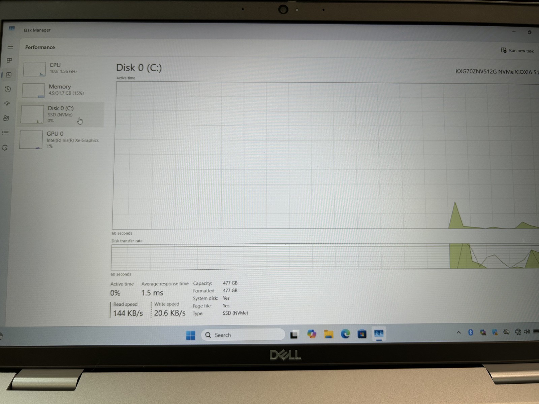Click the network globe tray icon
The height and width of the screenshot is (404, 539).
518,332
